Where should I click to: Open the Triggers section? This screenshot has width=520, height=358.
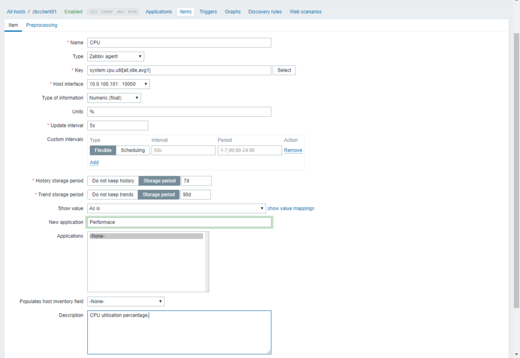pyautogui.click(x=208, y=12)
